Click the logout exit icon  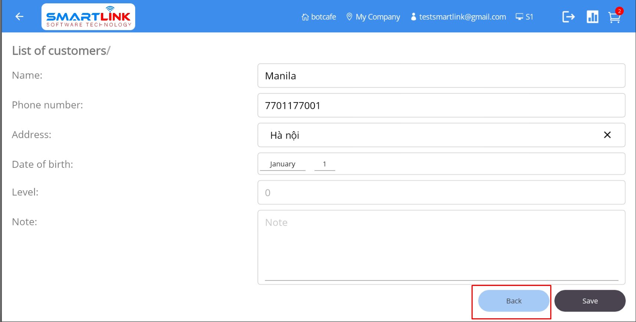point(568,17)
